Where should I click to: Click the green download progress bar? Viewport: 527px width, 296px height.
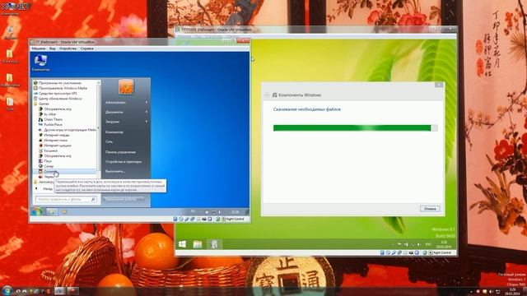pos(355,128)
